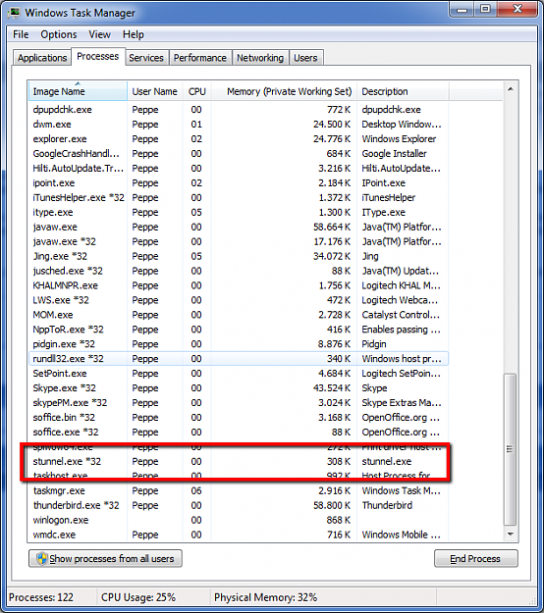This screenshot has height=613, width=544.
Task: Select the rundll32.exe *32 process
Action: (239, 359)
